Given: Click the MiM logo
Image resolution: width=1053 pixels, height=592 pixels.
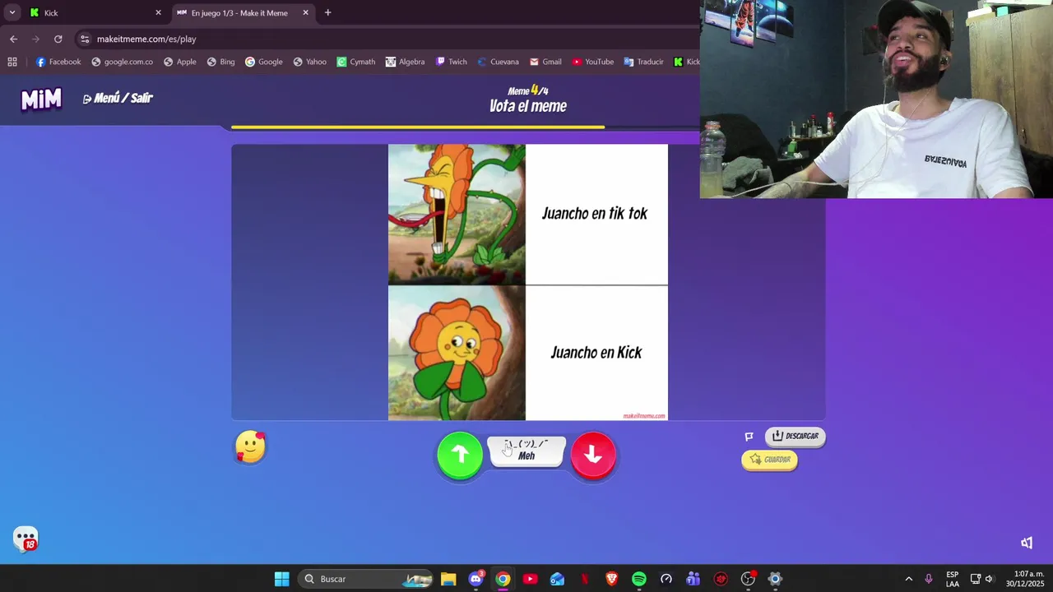Looking at the screenshot, I should pyautogui.click(x=41, y=99).
